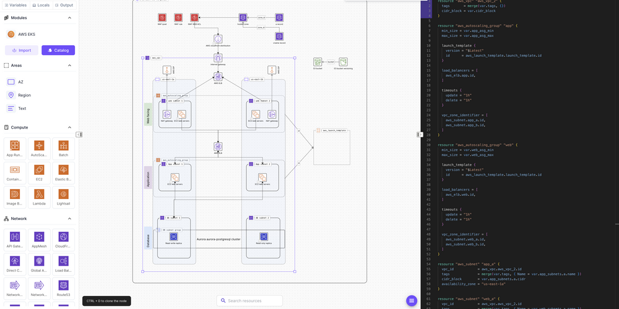Pick the AppMesh network icon

pos(39,240)
